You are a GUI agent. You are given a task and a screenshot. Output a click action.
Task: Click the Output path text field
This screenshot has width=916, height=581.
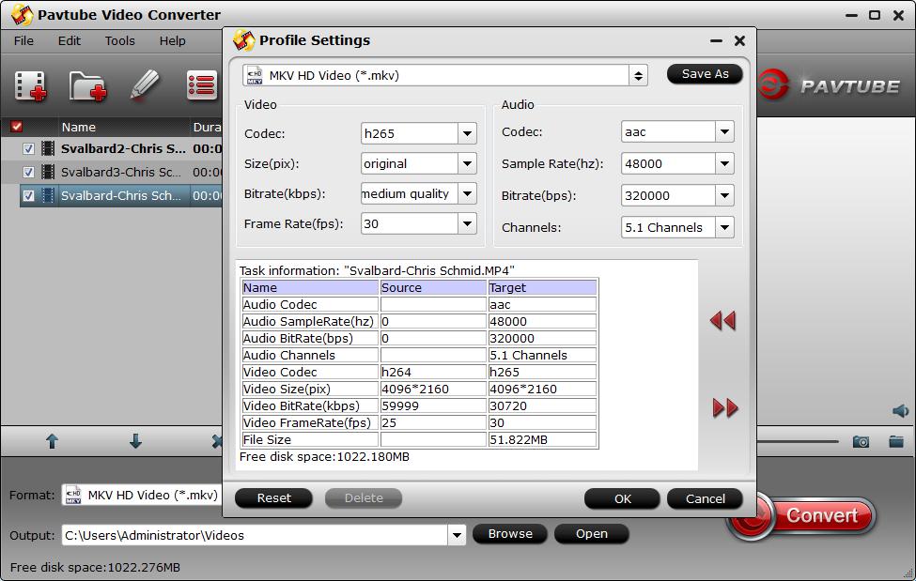pos(255,535)
